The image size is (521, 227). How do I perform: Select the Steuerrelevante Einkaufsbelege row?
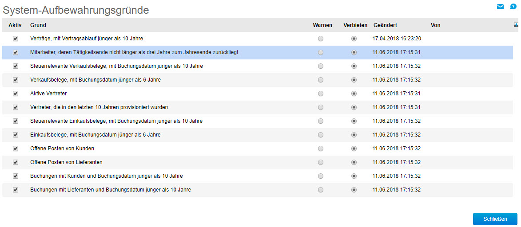(x=258, y=121)
